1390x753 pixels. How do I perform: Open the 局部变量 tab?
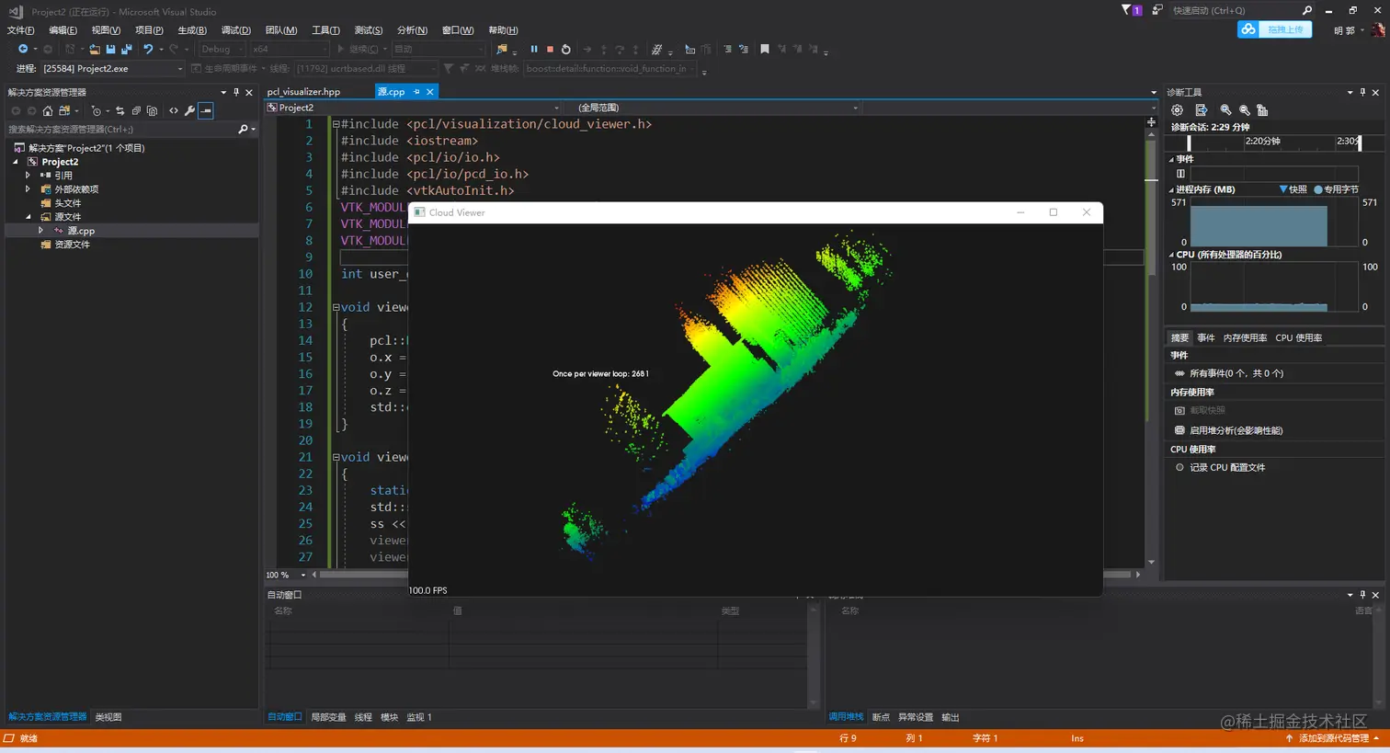(328, 717)
